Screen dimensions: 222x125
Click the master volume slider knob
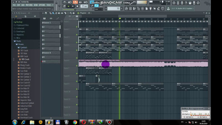point(56,3)
